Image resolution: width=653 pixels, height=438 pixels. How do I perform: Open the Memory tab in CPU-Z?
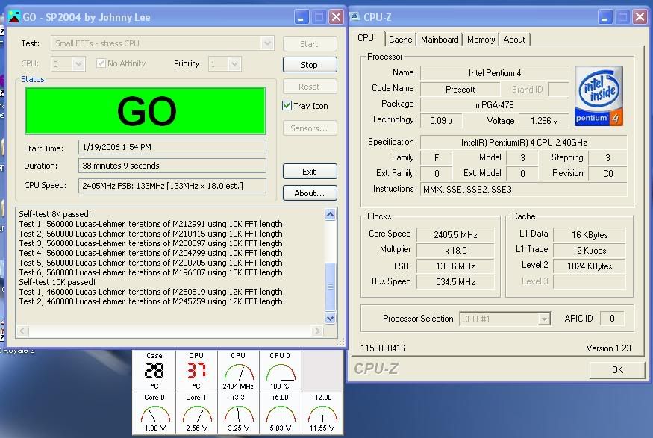(481, 40)
